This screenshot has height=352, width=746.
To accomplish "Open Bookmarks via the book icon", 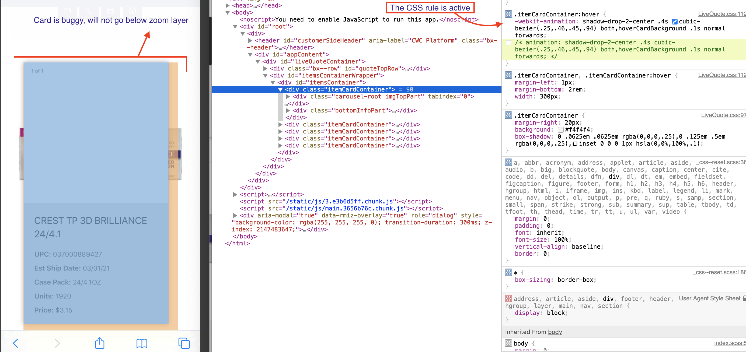I will [x=142, y=343].
